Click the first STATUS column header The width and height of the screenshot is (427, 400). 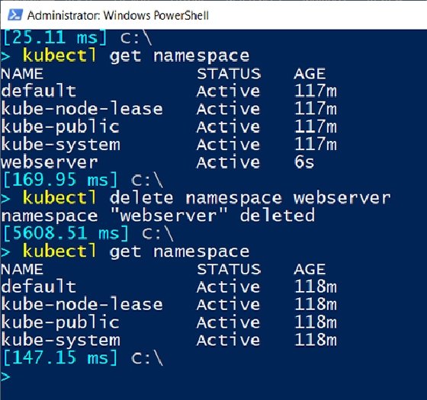(x=229, y=74)
